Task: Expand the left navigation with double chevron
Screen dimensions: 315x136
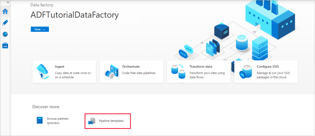Action: tap(8, 2)
